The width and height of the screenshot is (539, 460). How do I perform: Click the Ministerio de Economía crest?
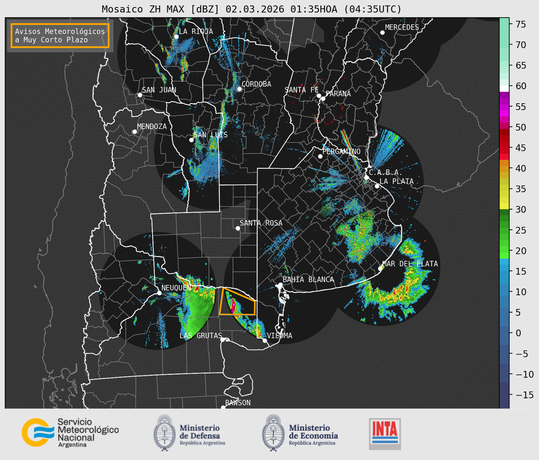pyautogui.click(x=273, y=433)
